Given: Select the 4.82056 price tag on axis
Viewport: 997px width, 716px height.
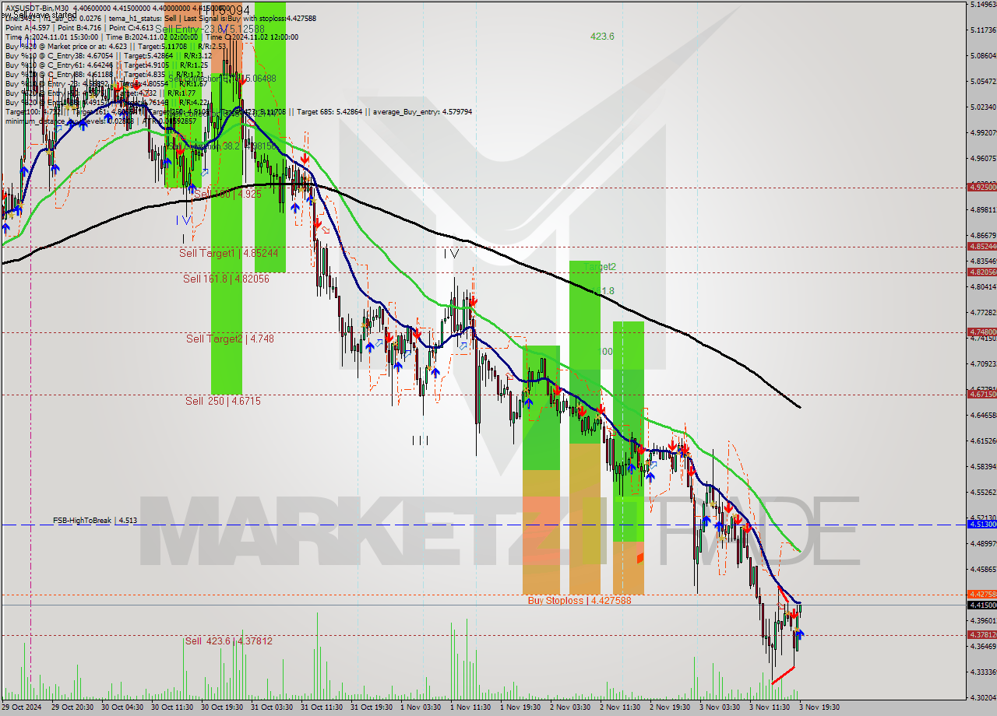Looking at the screenshot, I should 981,272.
